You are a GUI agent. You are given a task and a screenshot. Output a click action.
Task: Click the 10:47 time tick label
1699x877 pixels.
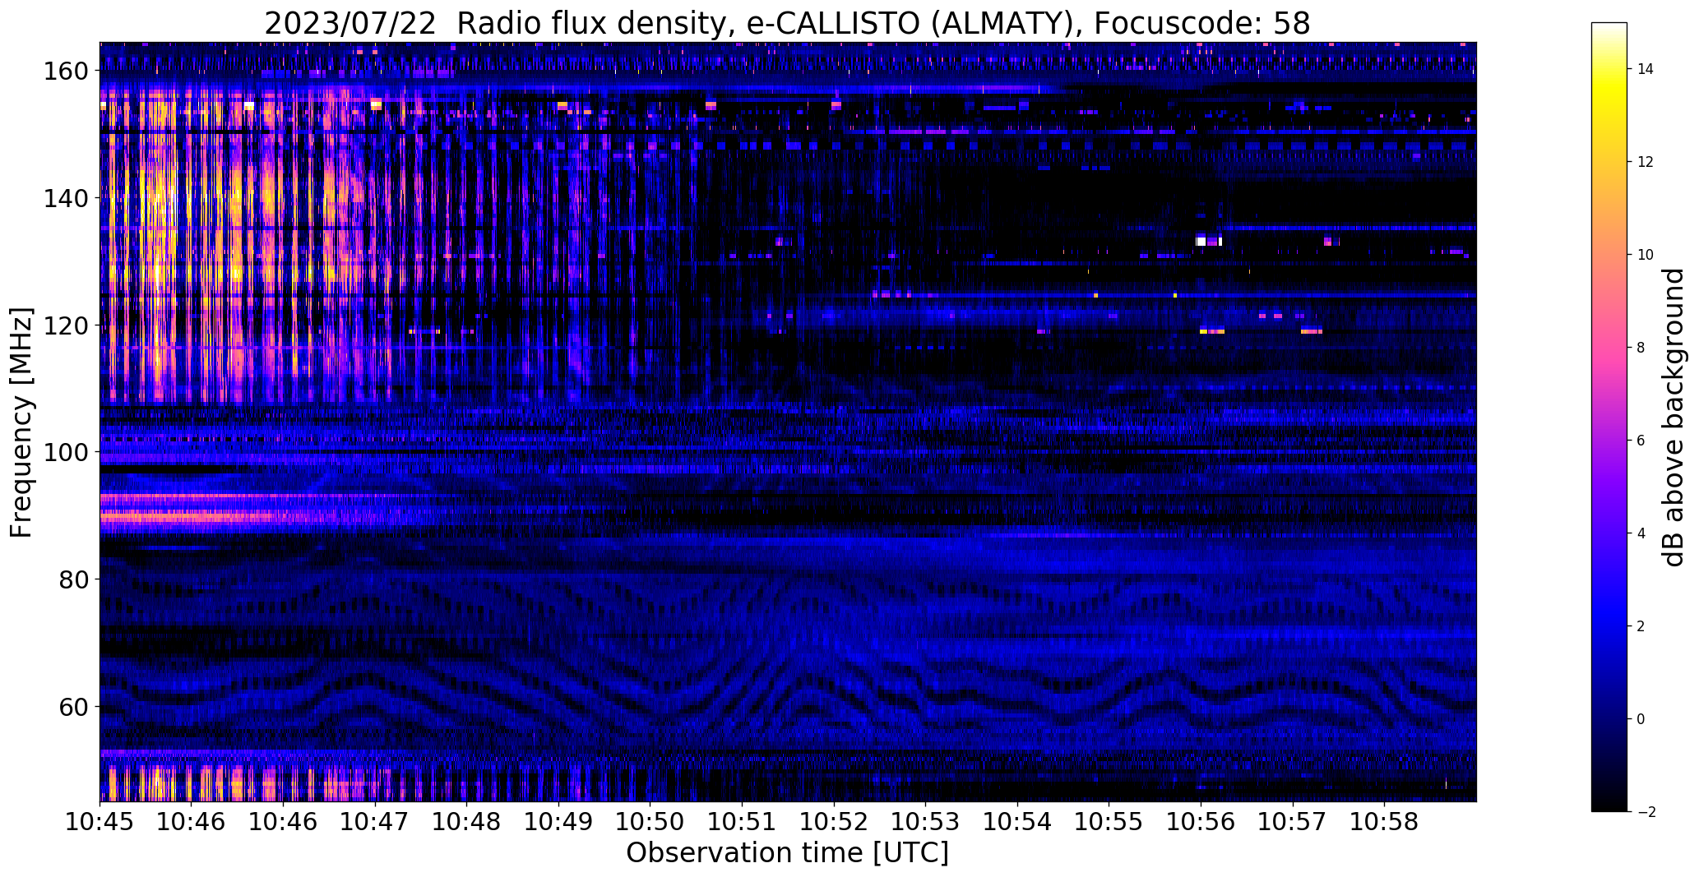click(376, 822)
